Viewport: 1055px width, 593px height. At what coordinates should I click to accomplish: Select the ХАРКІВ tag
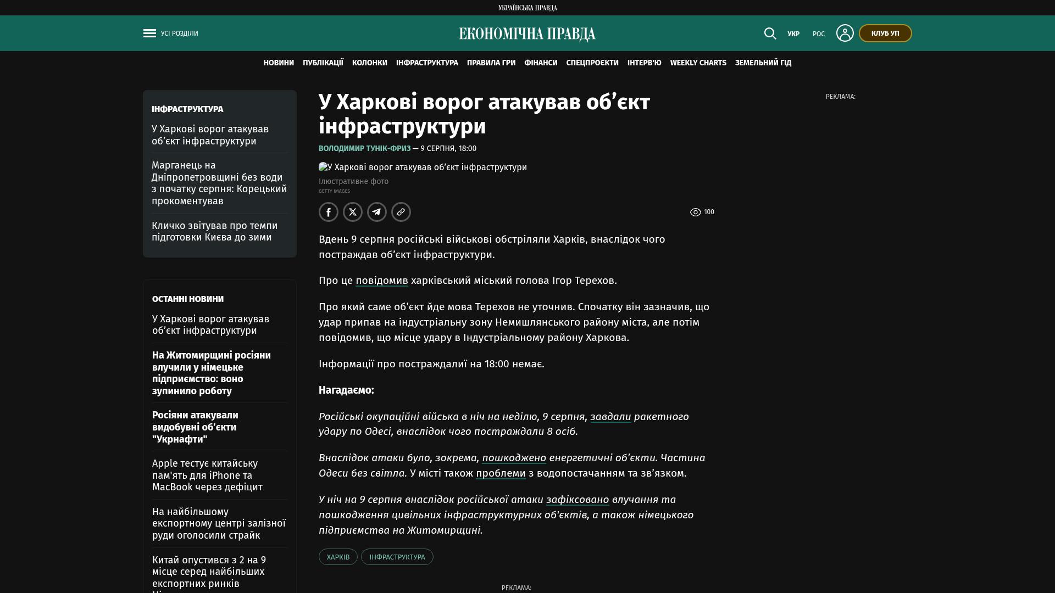338,557
